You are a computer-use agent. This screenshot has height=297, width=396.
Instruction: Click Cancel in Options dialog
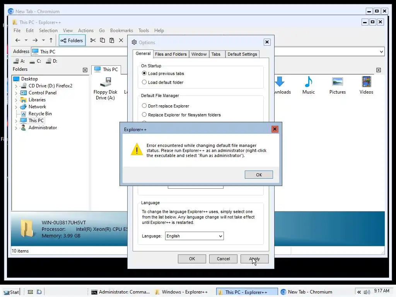[x=223, y=259]
